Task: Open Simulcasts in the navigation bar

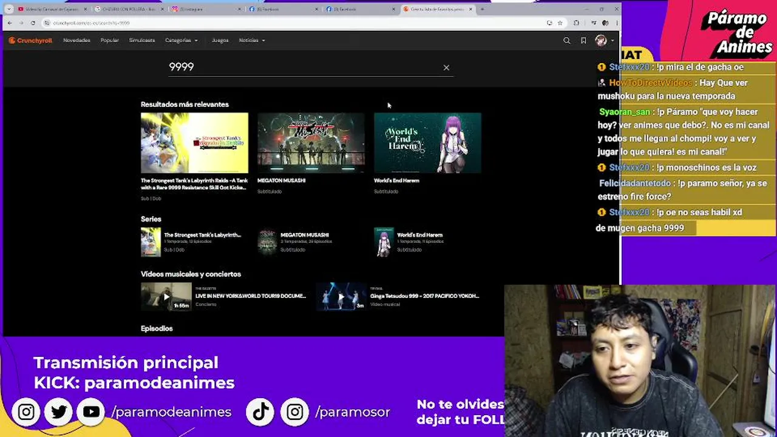Action: [142, 41]
